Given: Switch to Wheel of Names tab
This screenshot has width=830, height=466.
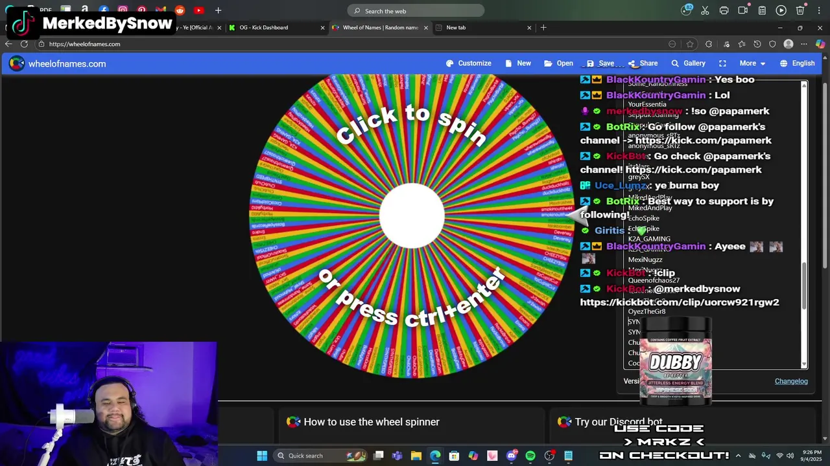Looking at the screenshot, I should pos(380,28).
